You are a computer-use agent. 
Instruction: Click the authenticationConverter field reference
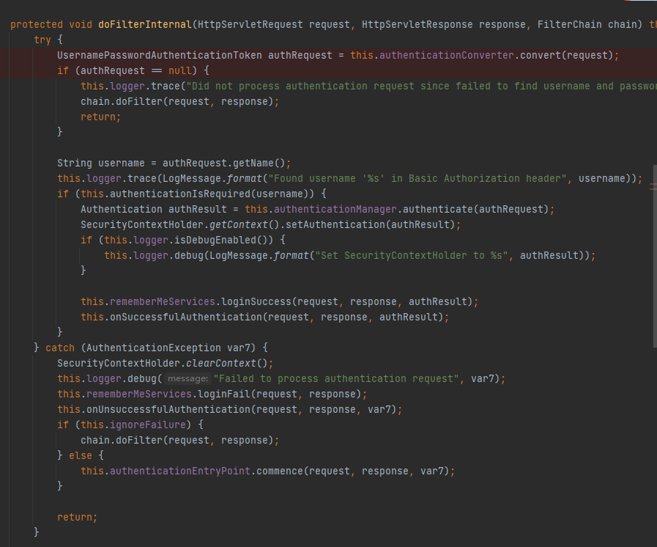point(447,56)
